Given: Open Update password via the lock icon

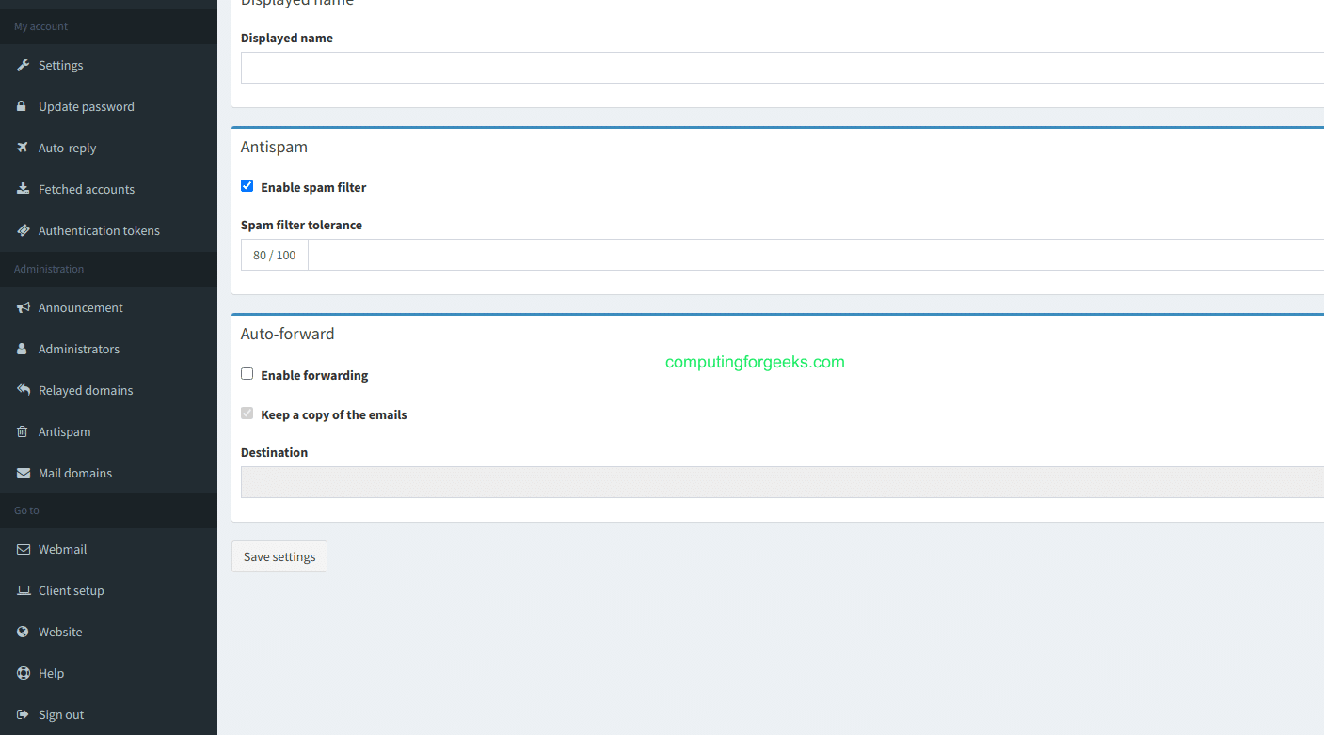Looking at the screenshot, I should pos(21,106).
